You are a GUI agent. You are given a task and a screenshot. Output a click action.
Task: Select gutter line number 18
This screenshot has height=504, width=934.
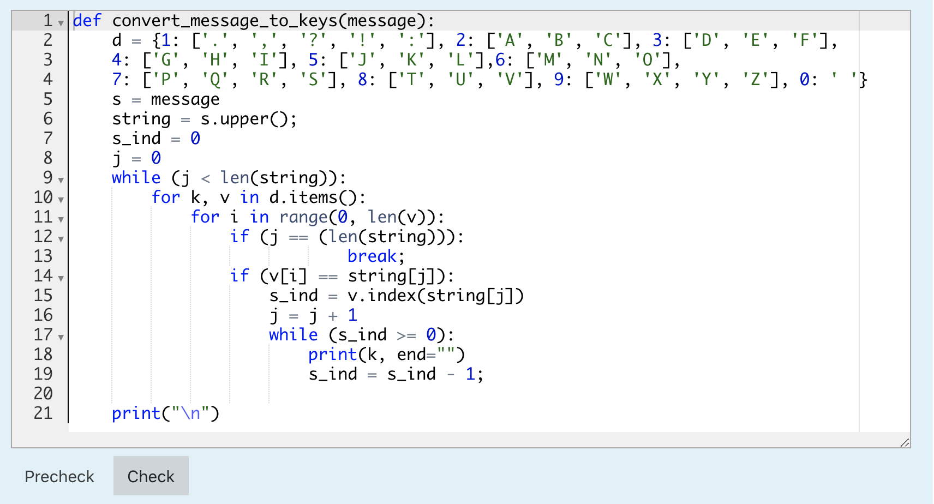click(43, 354)
